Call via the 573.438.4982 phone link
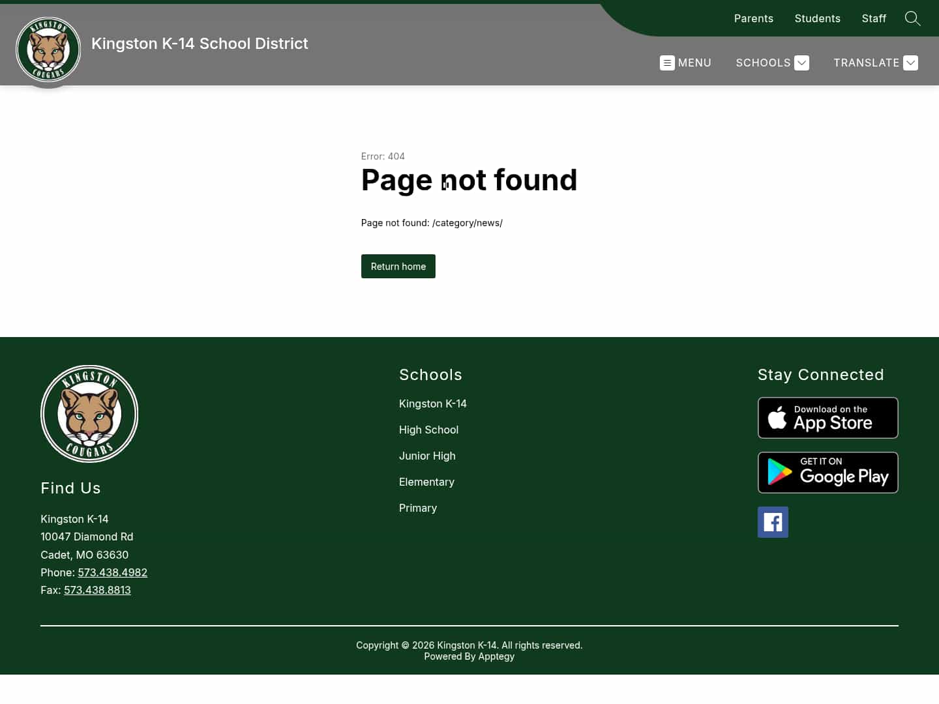Viewport: 939px width, 704px height. click(x=112, y=572)
